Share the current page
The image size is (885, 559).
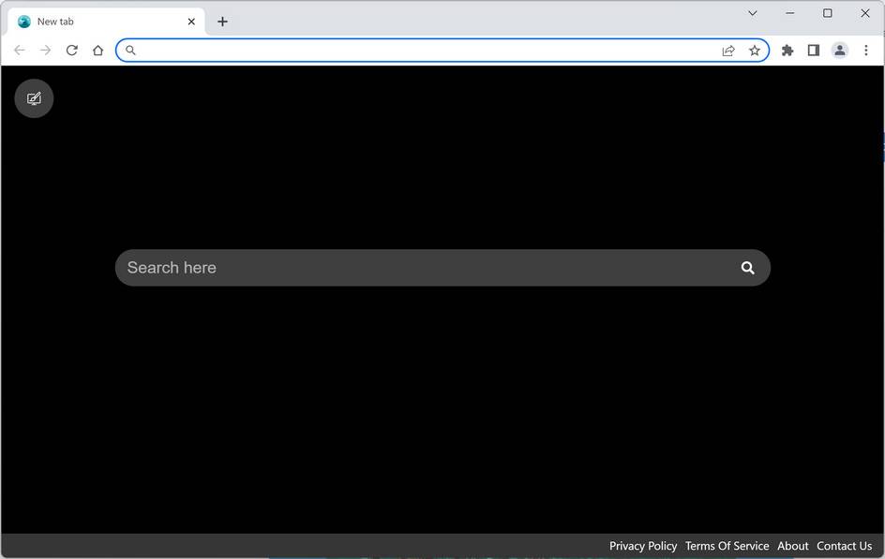coord(728,51)
